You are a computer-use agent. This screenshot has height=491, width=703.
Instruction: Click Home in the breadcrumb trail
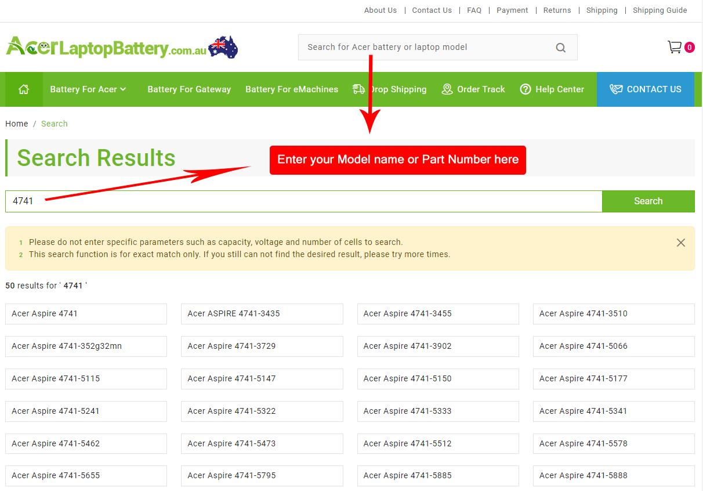coord(16,123)
